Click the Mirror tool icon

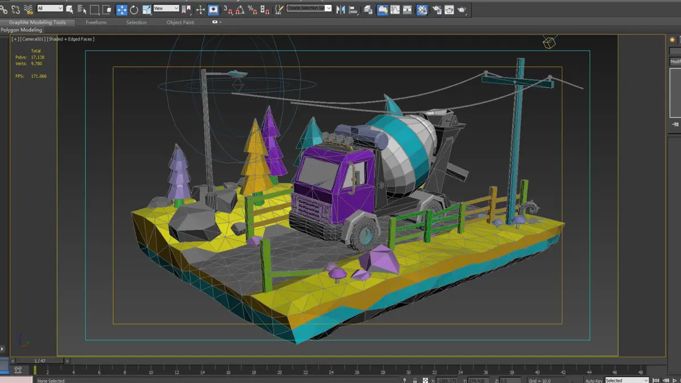[342, 10]
